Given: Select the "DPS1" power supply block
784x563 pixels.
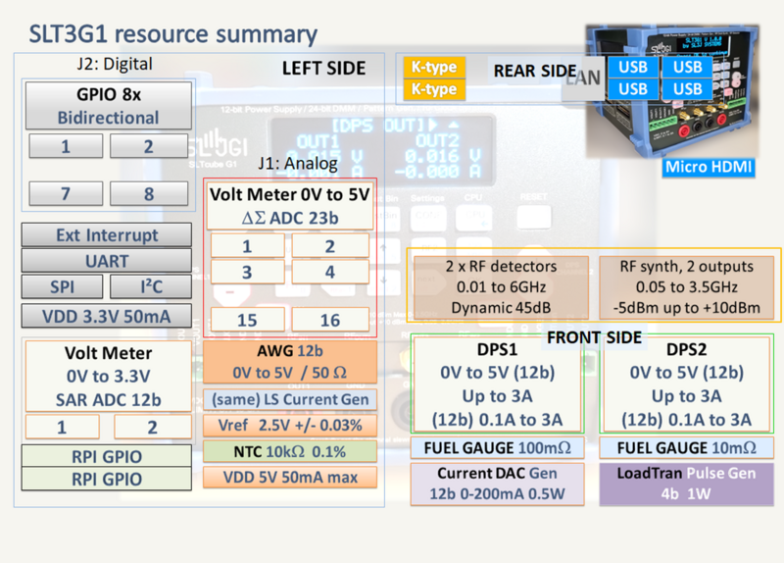Looking at the screenshot, I should (498, 384).
